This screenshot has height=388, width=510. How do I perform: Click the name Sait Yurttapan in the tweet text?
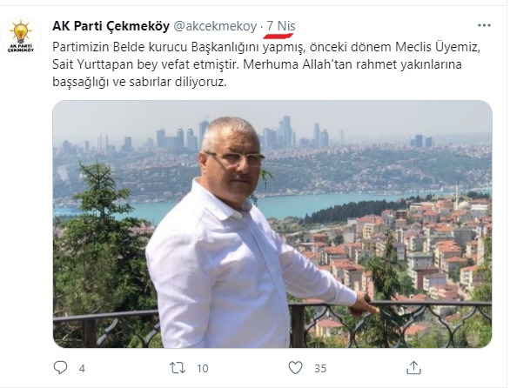point(93,64)
